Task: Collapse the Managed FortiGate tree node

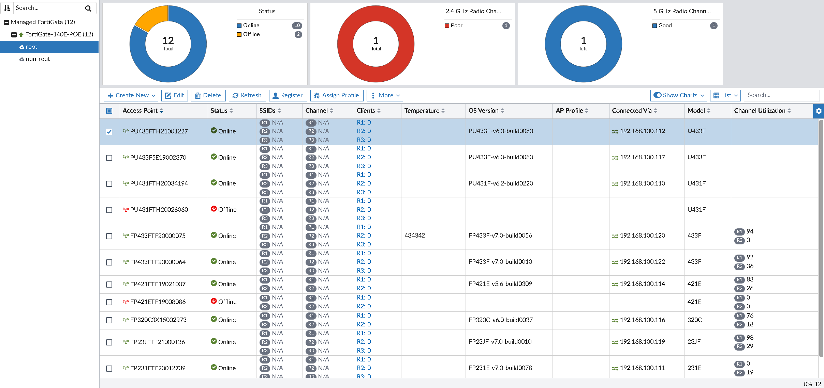Action: 6,22
